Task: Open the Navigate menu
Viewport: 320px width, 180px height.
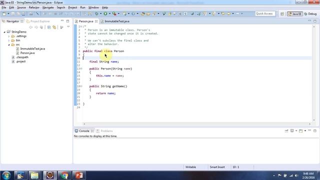Action: [48, 7]
